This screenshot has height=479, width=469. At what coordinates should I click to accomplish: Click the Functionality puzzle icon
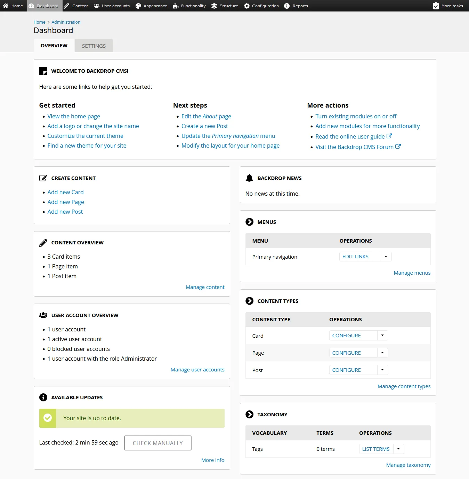point(176,6)
